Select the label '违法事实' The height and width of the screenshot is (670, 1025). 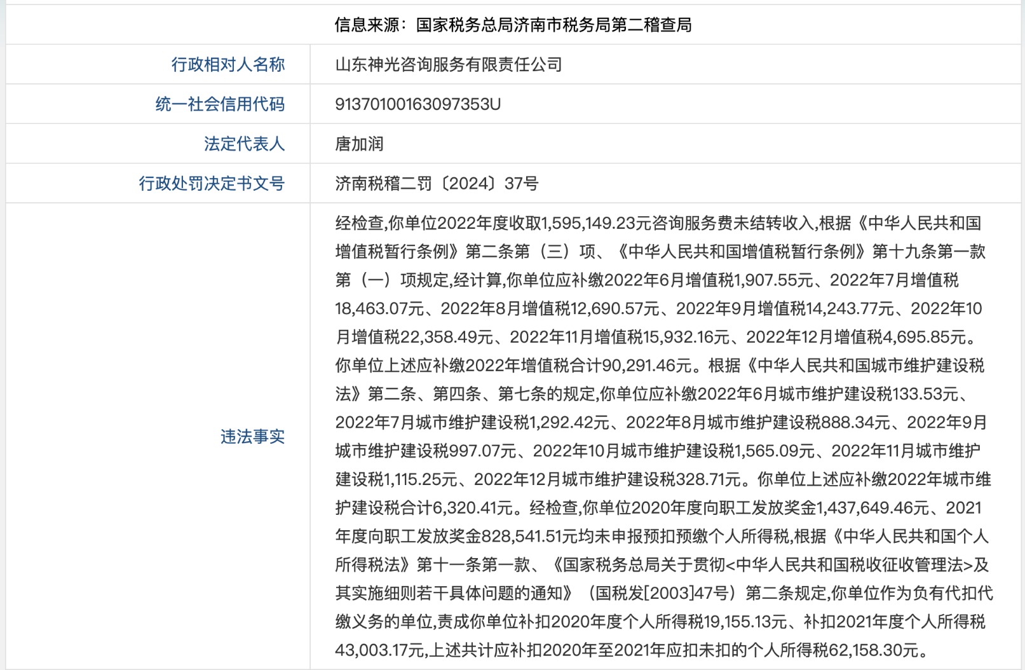coord(252,436)
